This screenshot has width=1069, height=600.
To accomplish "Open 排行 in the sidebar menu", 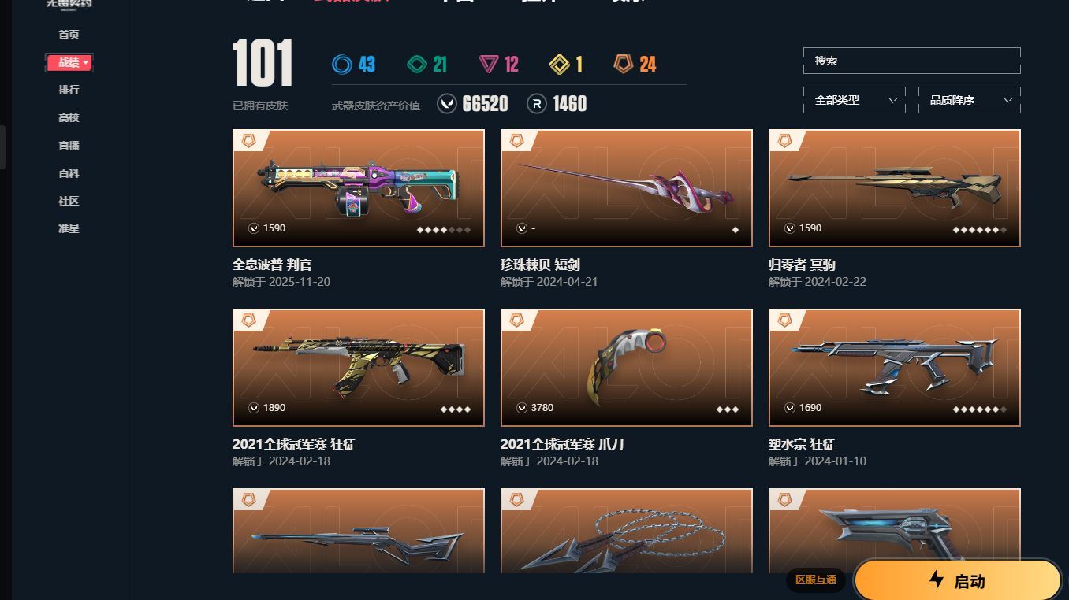I will tap(69, 90).
